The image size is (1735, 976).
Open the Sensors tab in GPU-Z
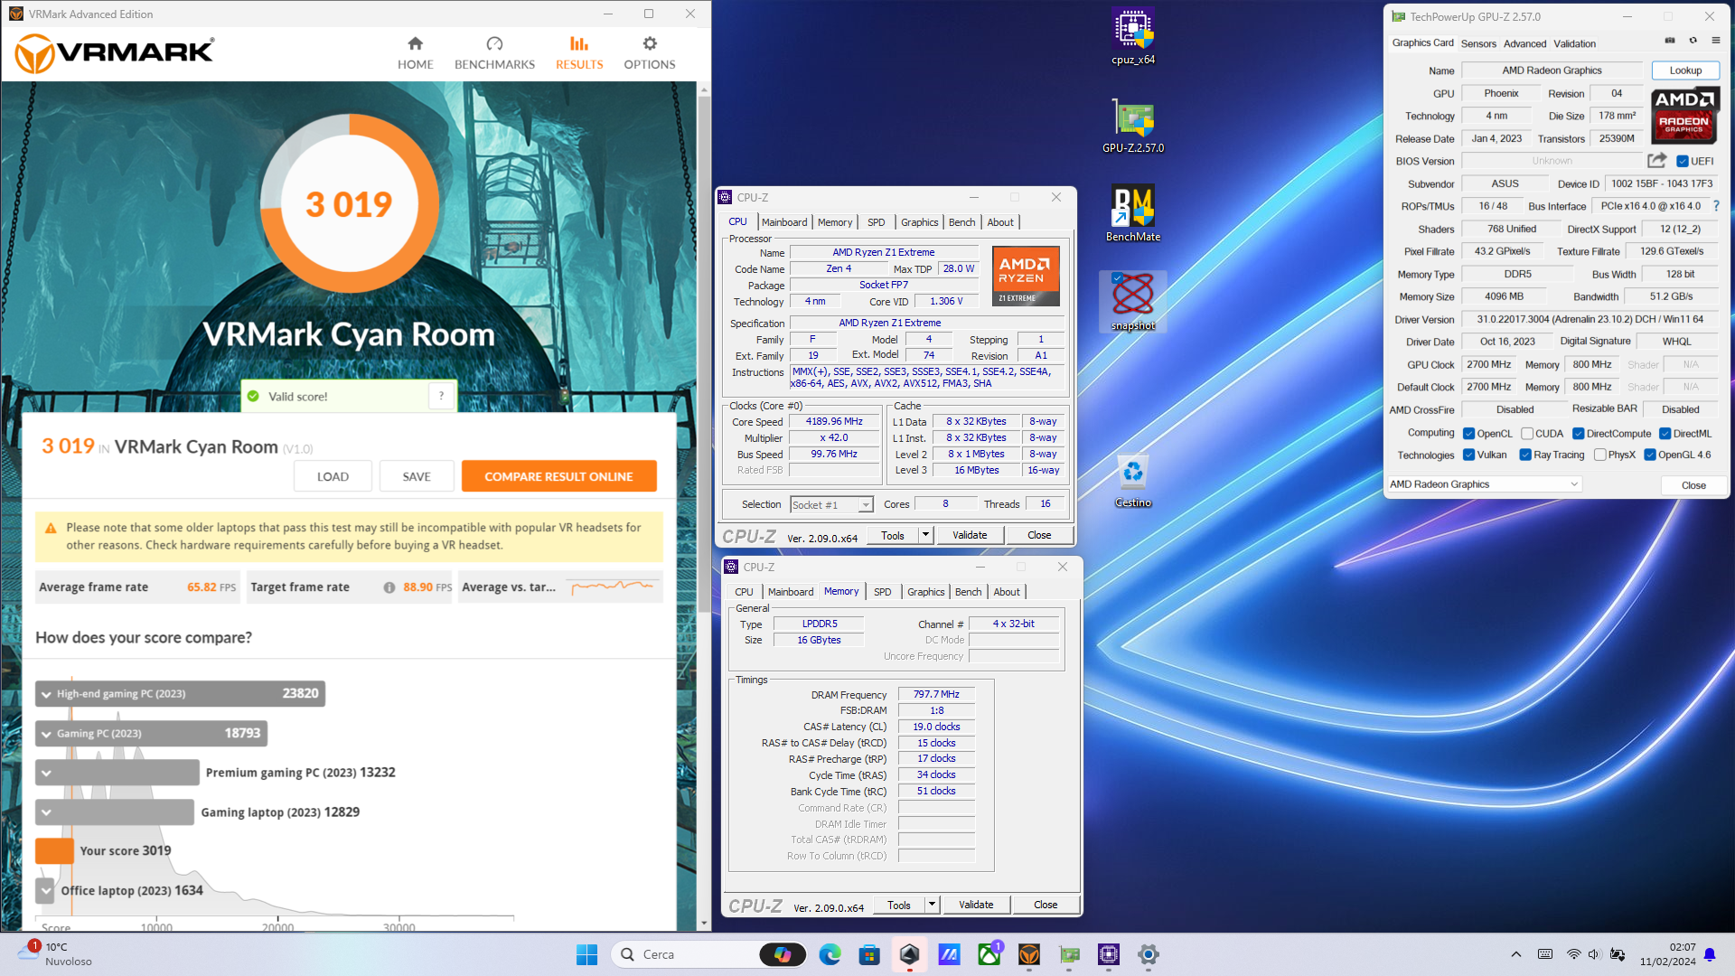[1478, 43]
